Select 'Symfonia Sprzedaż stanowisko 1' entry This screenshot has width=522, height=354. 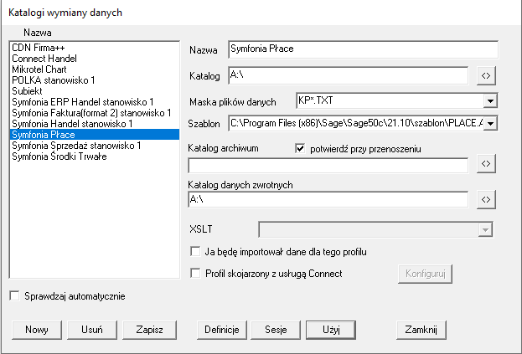(x=95, y=146)
